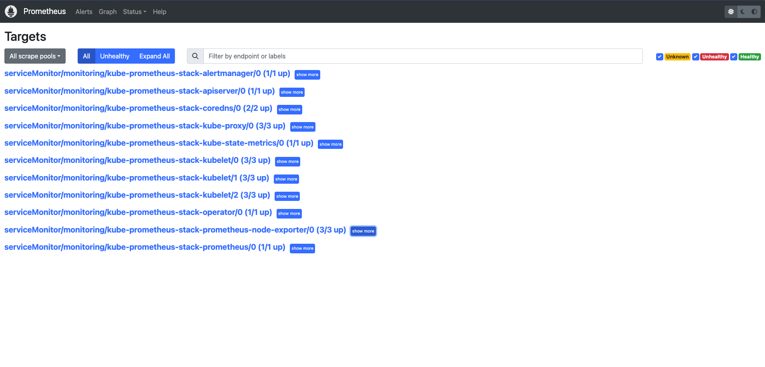Open the Status dropdown menu
Image resolution: width=765 pixels, height=367 pixels.
(135, 12)
